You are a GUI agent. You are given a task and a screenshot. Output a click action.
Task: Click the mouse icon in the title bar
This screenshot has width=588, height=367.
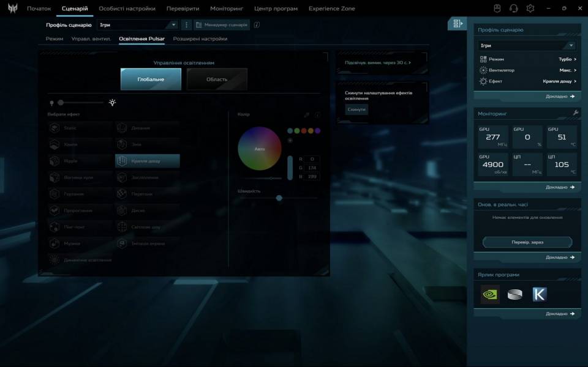[497, 9]
